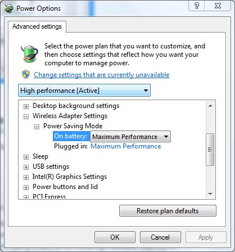Collapse Wireless Adapter Settings node

[x=26, y=116]
